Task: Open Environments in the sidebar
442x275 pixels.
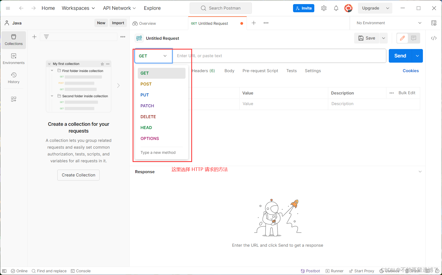Action: (x=14, y=59)
